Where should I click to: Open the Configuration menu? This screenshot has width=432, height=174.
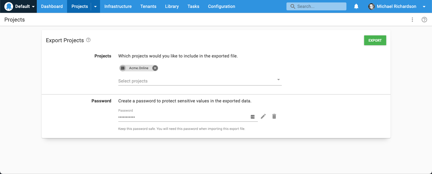[x=222, y=6]
